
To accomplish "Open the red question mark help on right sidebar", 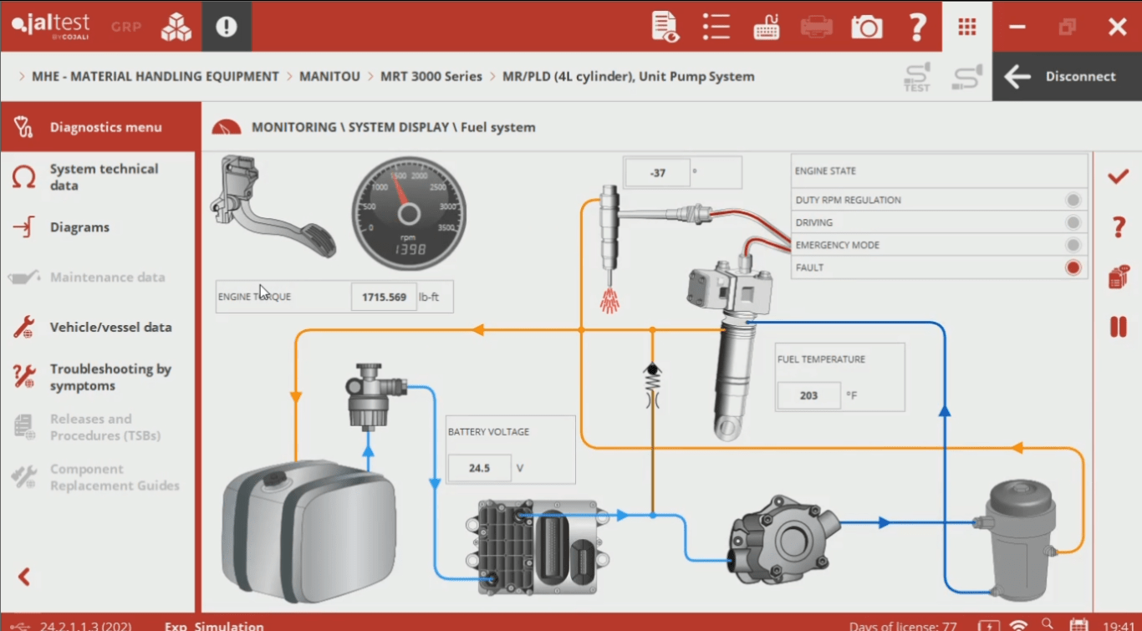I will [x=1118, y=226].
